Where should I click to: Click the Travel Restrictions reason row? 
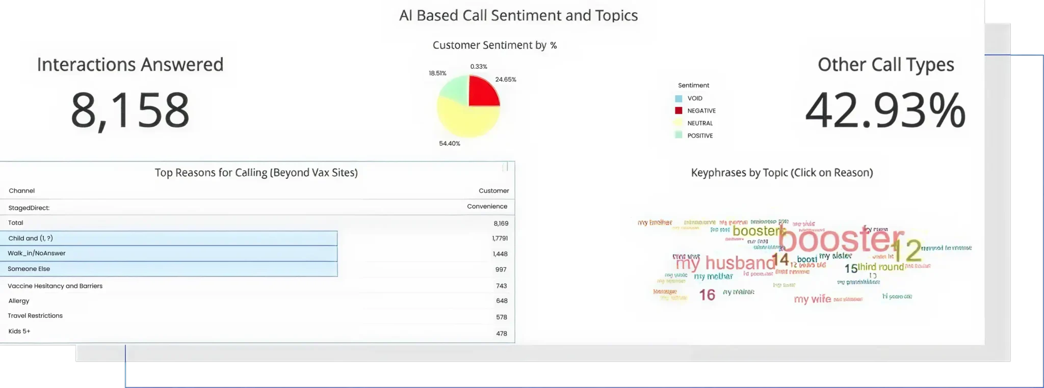(x=257, y=316)
